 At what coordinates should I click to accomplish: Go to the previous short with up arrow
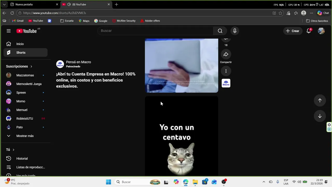pyautogui.click(x=320, y=101)
